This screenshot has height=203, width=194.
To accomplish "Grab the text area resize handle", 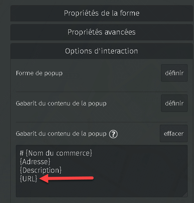I will [x=185, y=195].
